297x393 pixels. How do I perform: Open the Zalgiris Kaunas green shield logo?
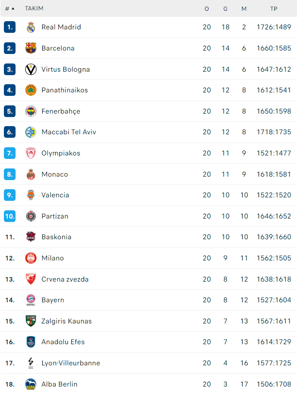click(x=31, y=321)
